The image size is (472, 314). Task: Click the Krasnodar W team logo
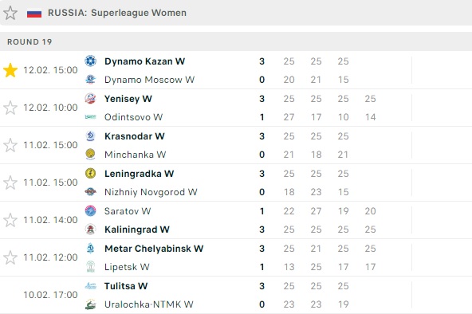click(x=90, y=136)
